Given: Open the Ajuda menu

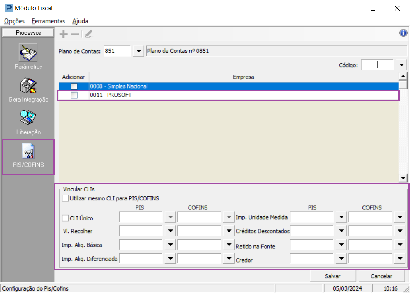Looking at the screenshot, I should pyautogui.click(x=80, y=21).
